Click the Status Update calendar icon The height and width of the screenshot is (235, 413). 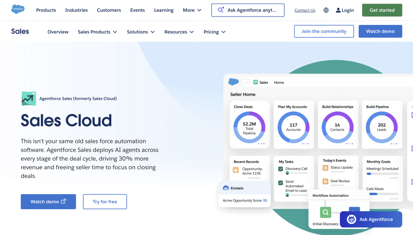coord(325,168)
